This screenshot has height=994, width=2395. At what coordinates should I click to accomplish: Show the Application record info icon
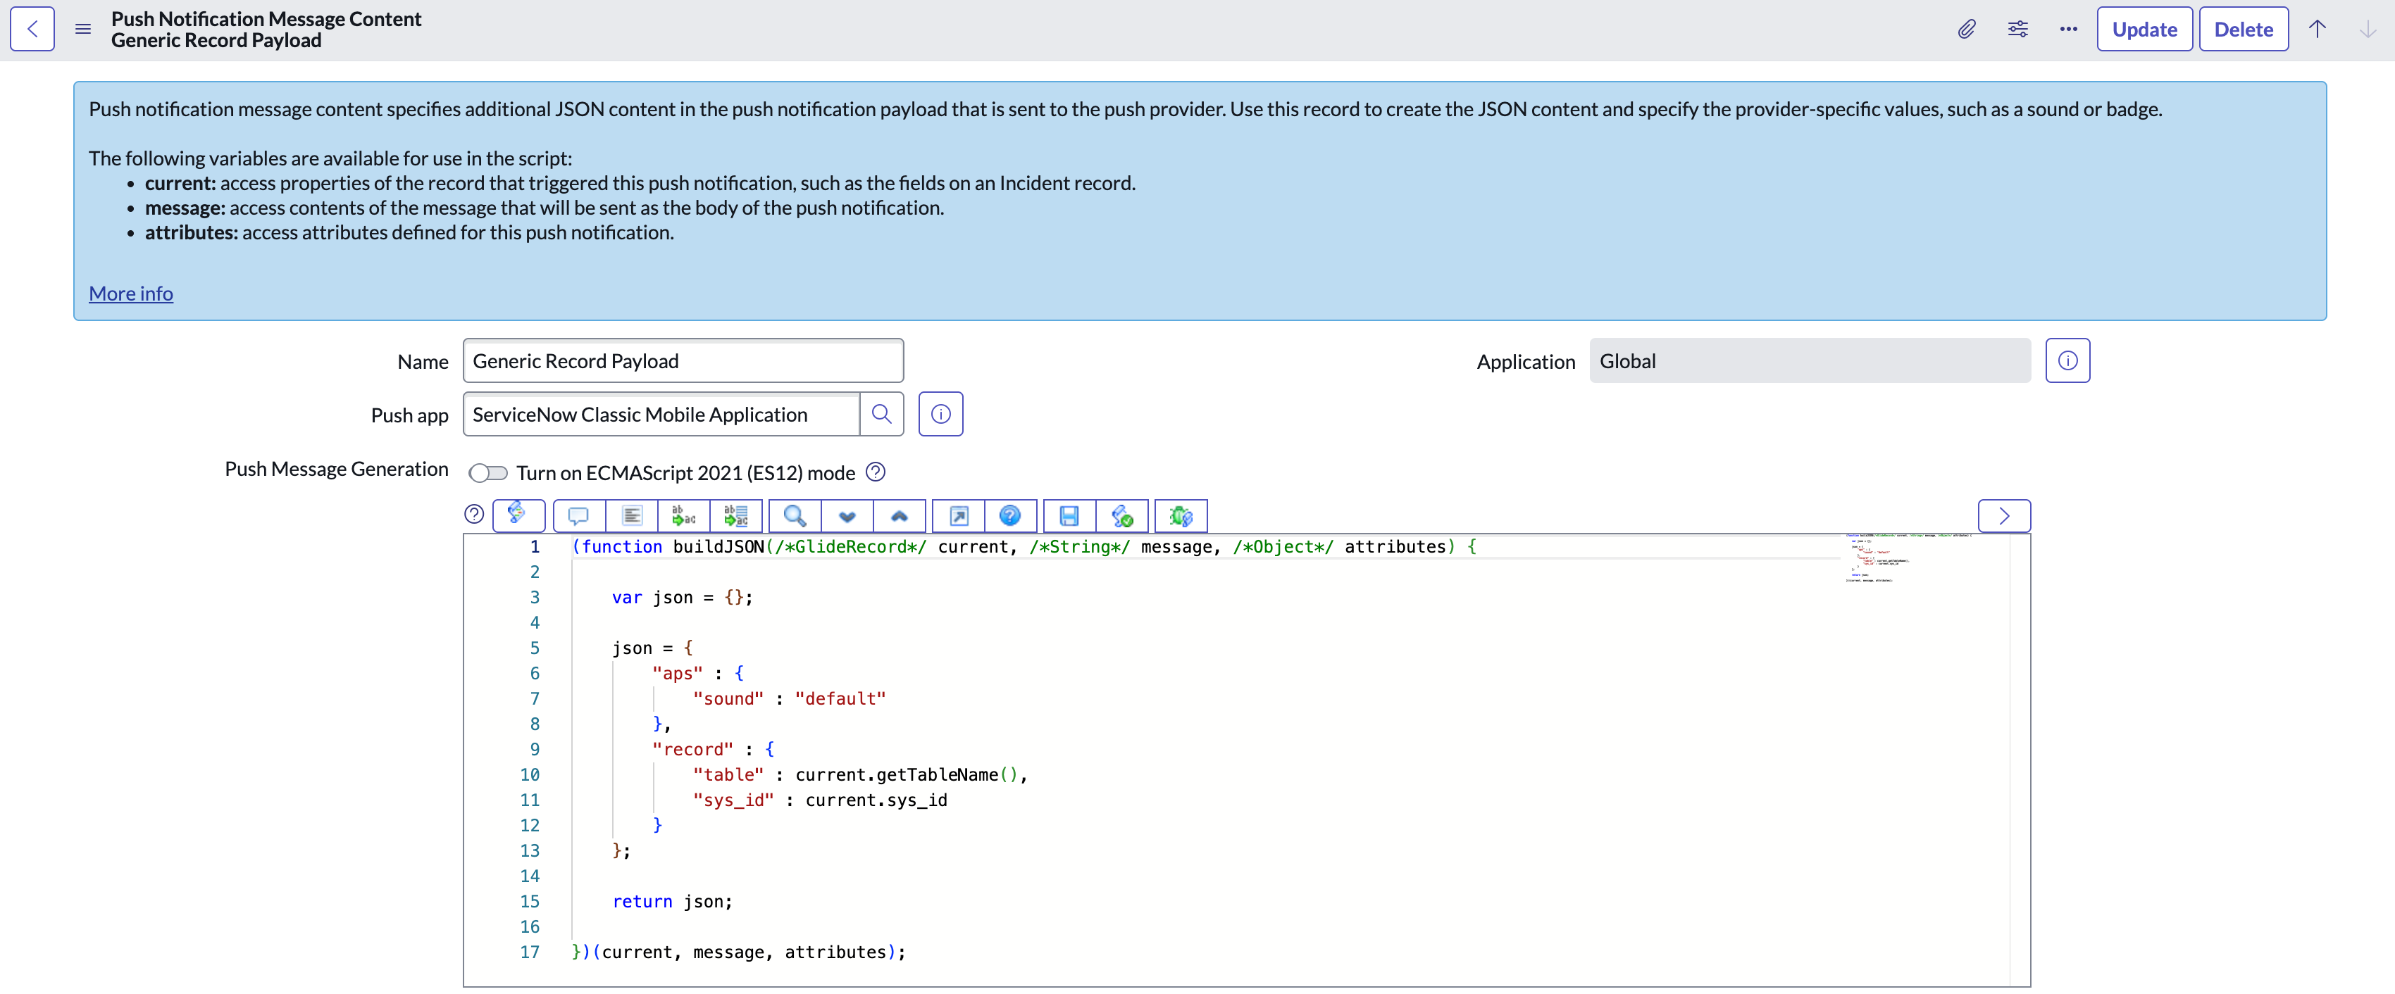coord(2067,360)
